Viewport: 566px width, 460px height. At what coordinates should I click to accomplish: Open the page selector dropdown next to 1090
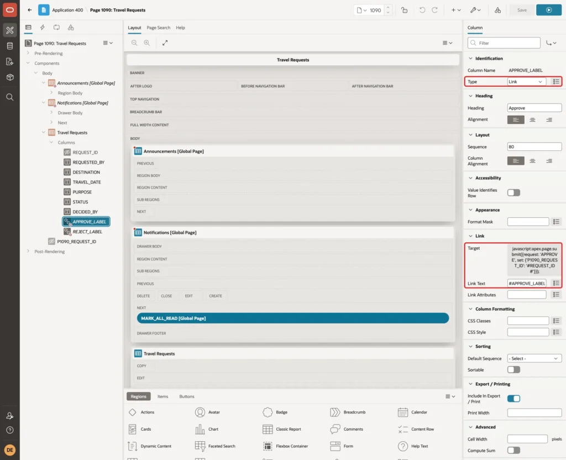coord(361,10)
